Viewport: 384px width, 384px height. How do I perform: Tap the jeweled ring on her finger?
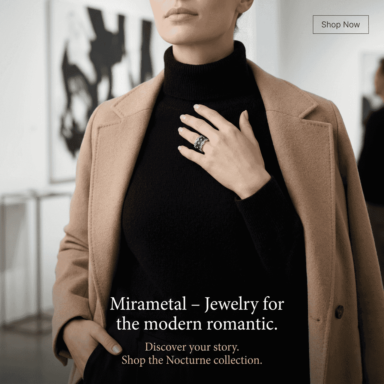tap(201, 144)
